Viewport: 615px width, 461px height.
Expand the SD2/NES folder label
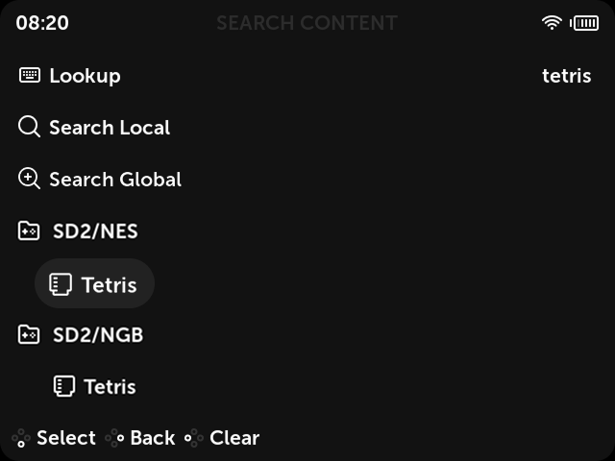click(x=96, y=230)
